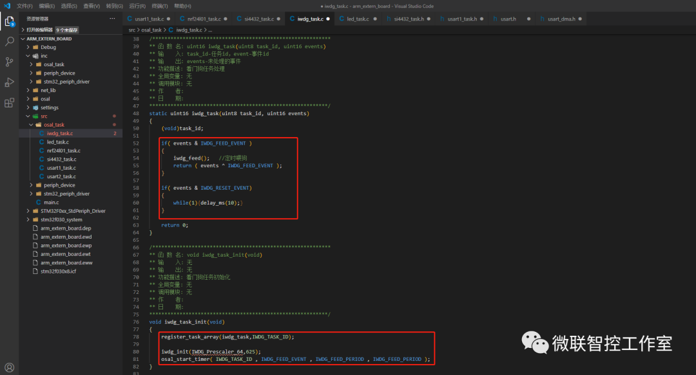Open stm32f030x8.icf file
This screenshot has width=696, height=375.
58,271
